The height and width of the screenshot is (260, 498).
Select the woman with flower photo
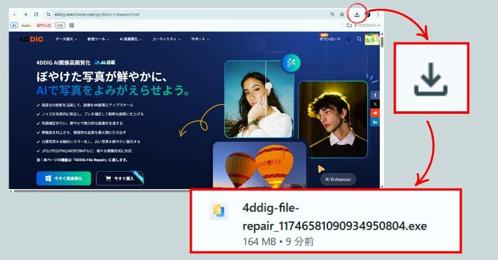click(258, 99)
